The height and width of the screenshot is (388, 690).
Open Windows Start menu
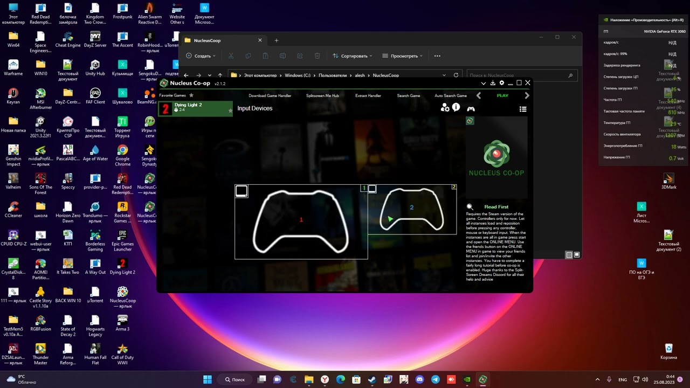(x=208, y=379)
